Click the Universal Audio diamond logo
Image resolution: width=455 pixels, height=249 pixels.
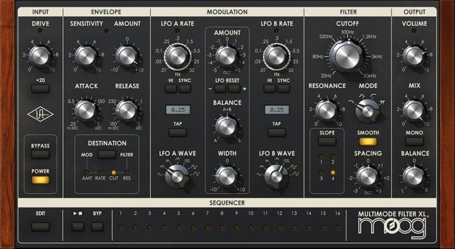40,114
